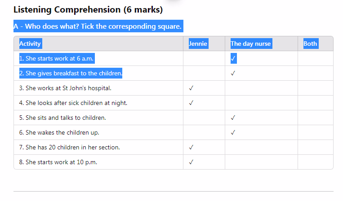Click the 'Both' column header
The height and width of the screenshot is (201, 343).
311,44
